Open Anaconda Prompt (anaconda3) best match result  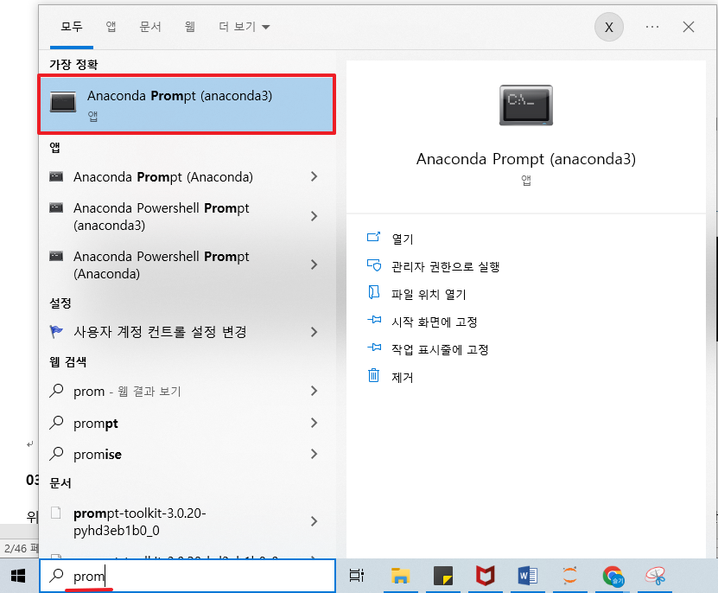click(x=187, y=105)
